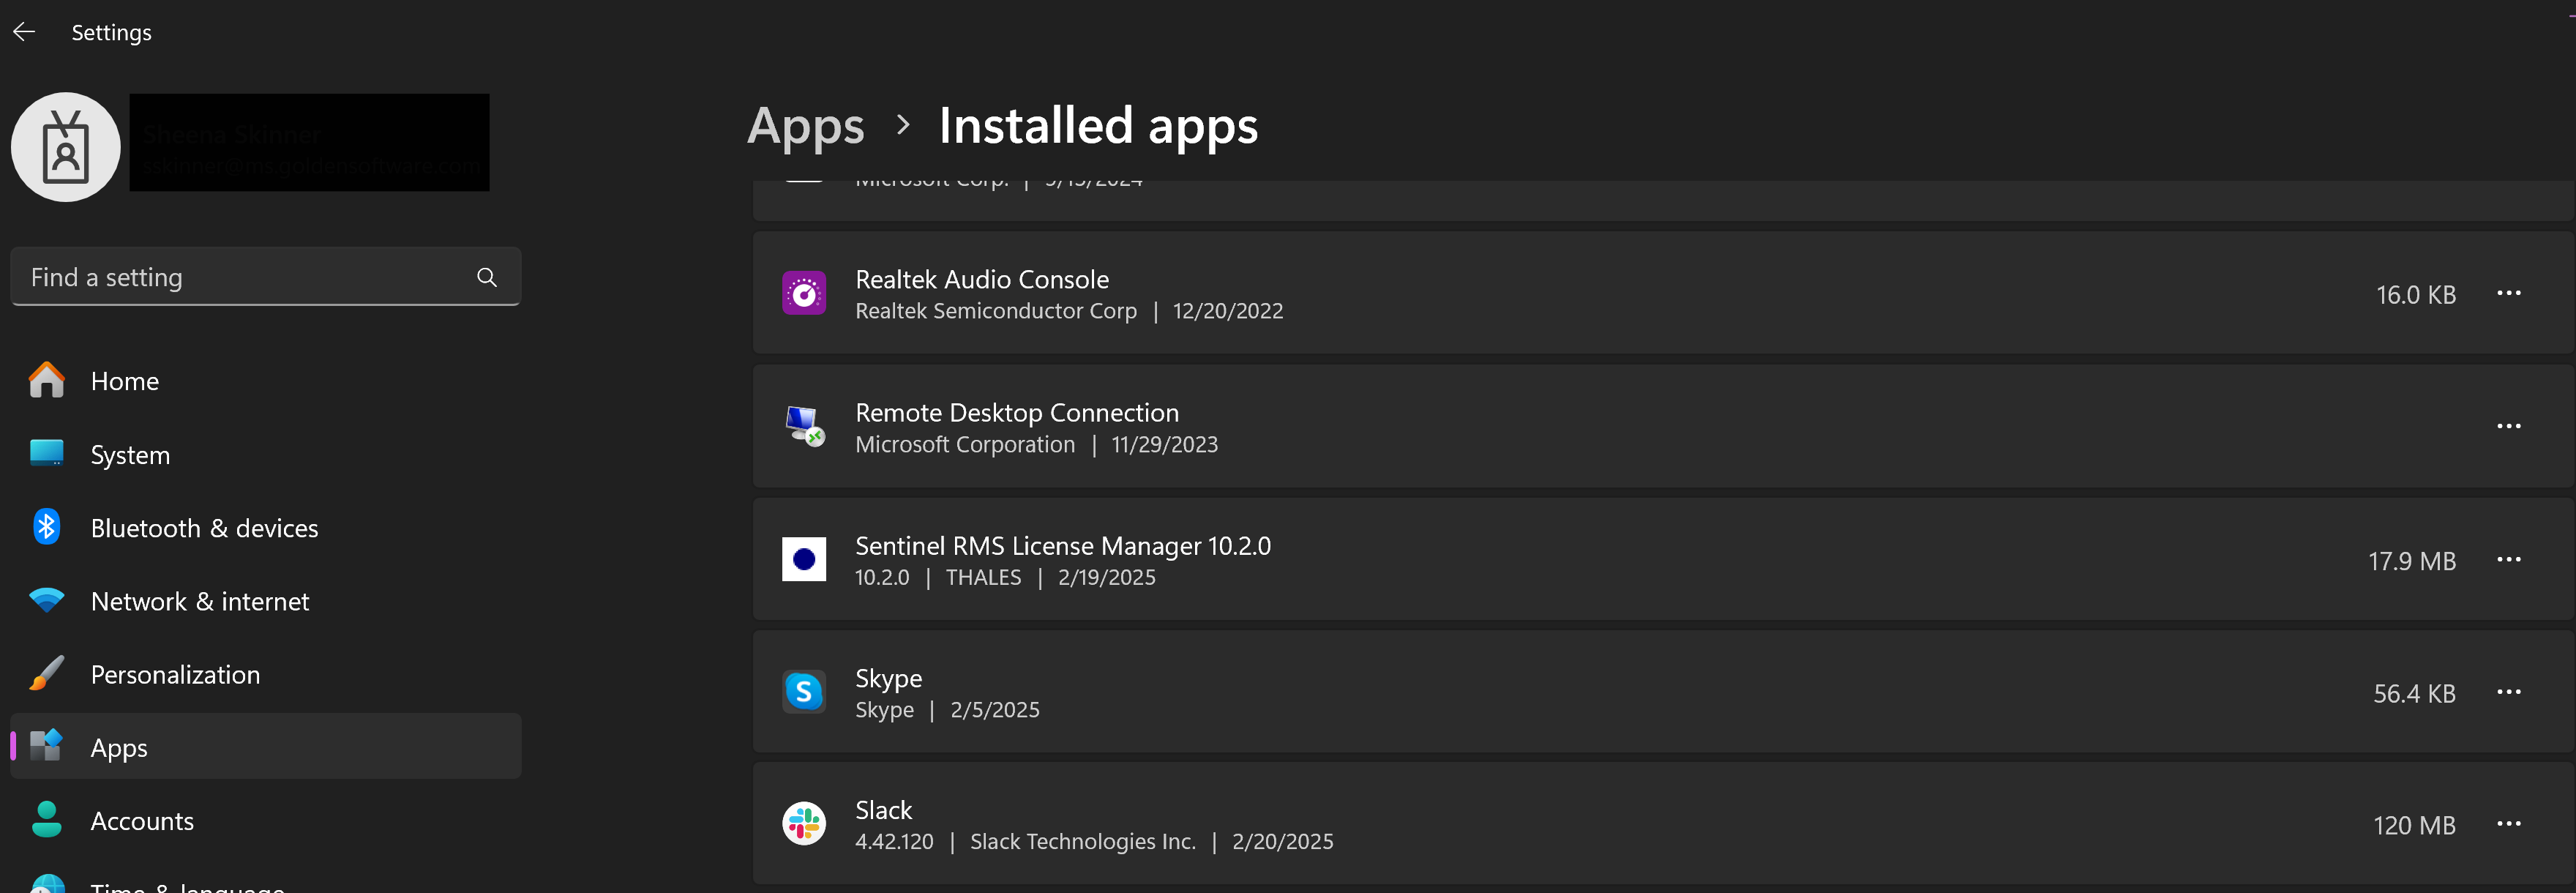Click the search magnifier icon

(x=487, y=277)
